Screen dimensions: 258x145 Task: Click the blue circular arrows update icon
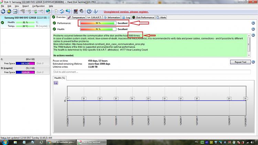(x=62, y=11)
